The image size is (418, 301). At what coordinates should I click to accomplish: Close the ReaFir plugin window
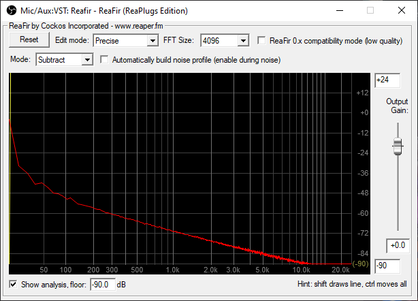tap(402, 11)
